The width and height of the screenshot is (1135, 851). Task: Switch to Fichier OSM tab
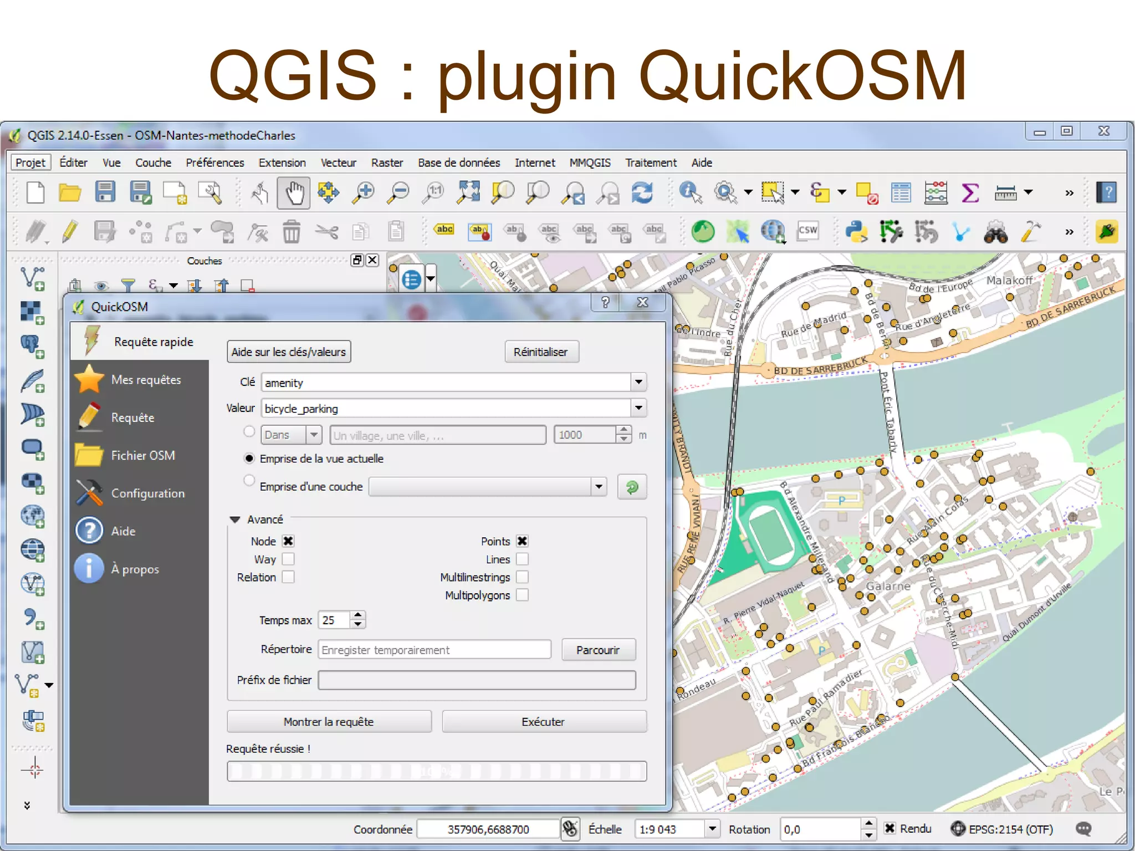pos(140,456)
